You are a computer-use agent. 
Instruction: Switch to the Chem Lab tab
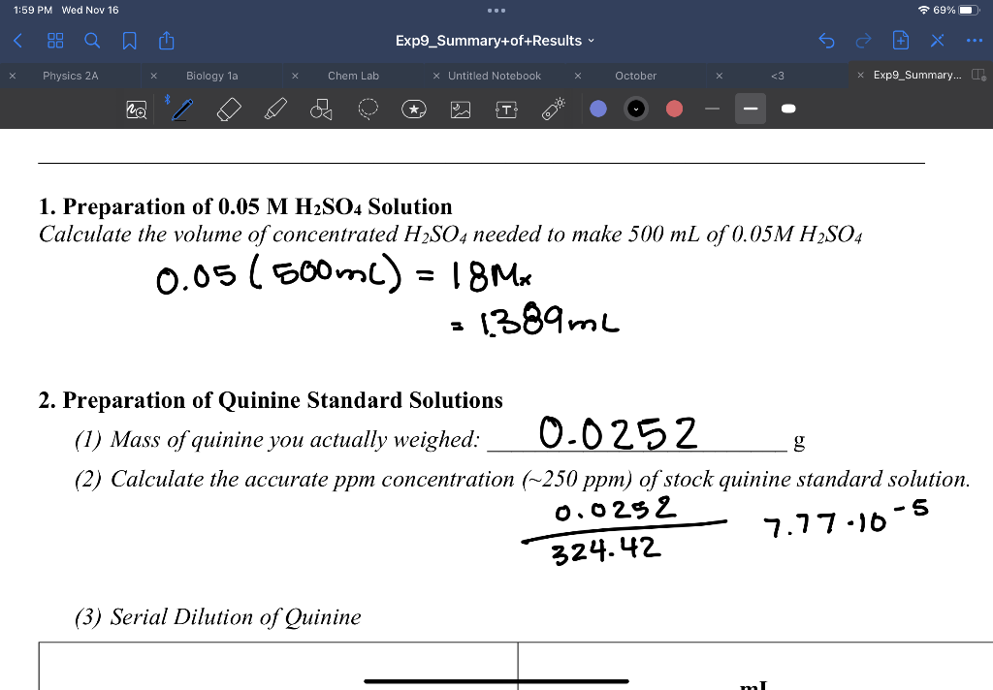(x=352, y=75)
